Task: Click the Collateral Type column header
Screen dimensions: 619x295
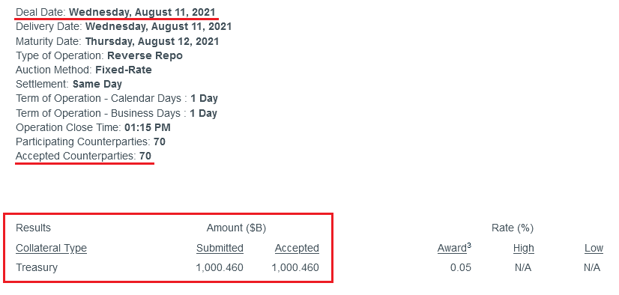Action: point(51,248)
